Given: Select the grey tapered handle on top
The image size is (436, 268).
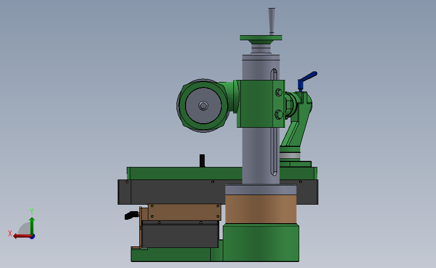Looking at the screenshot, I should [272, 21].
